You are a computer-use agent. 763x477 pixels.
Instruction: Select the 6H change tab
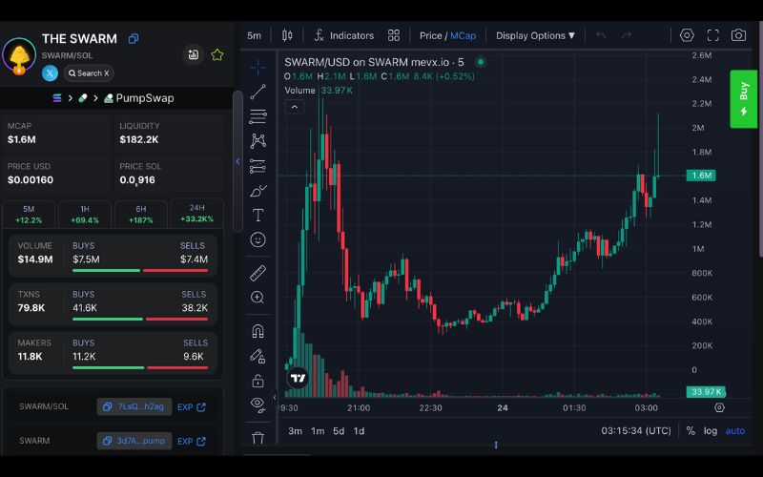141,214
